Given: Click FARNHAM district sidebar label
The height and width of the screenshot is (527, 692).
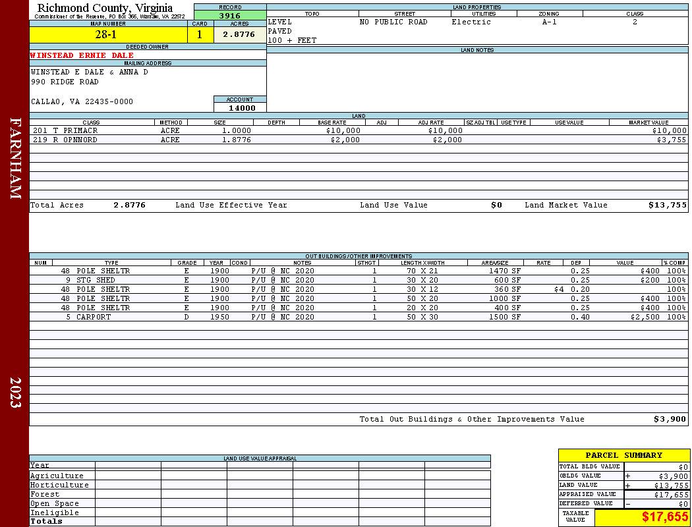Looking at the screenshot, I should click(15, 158).
